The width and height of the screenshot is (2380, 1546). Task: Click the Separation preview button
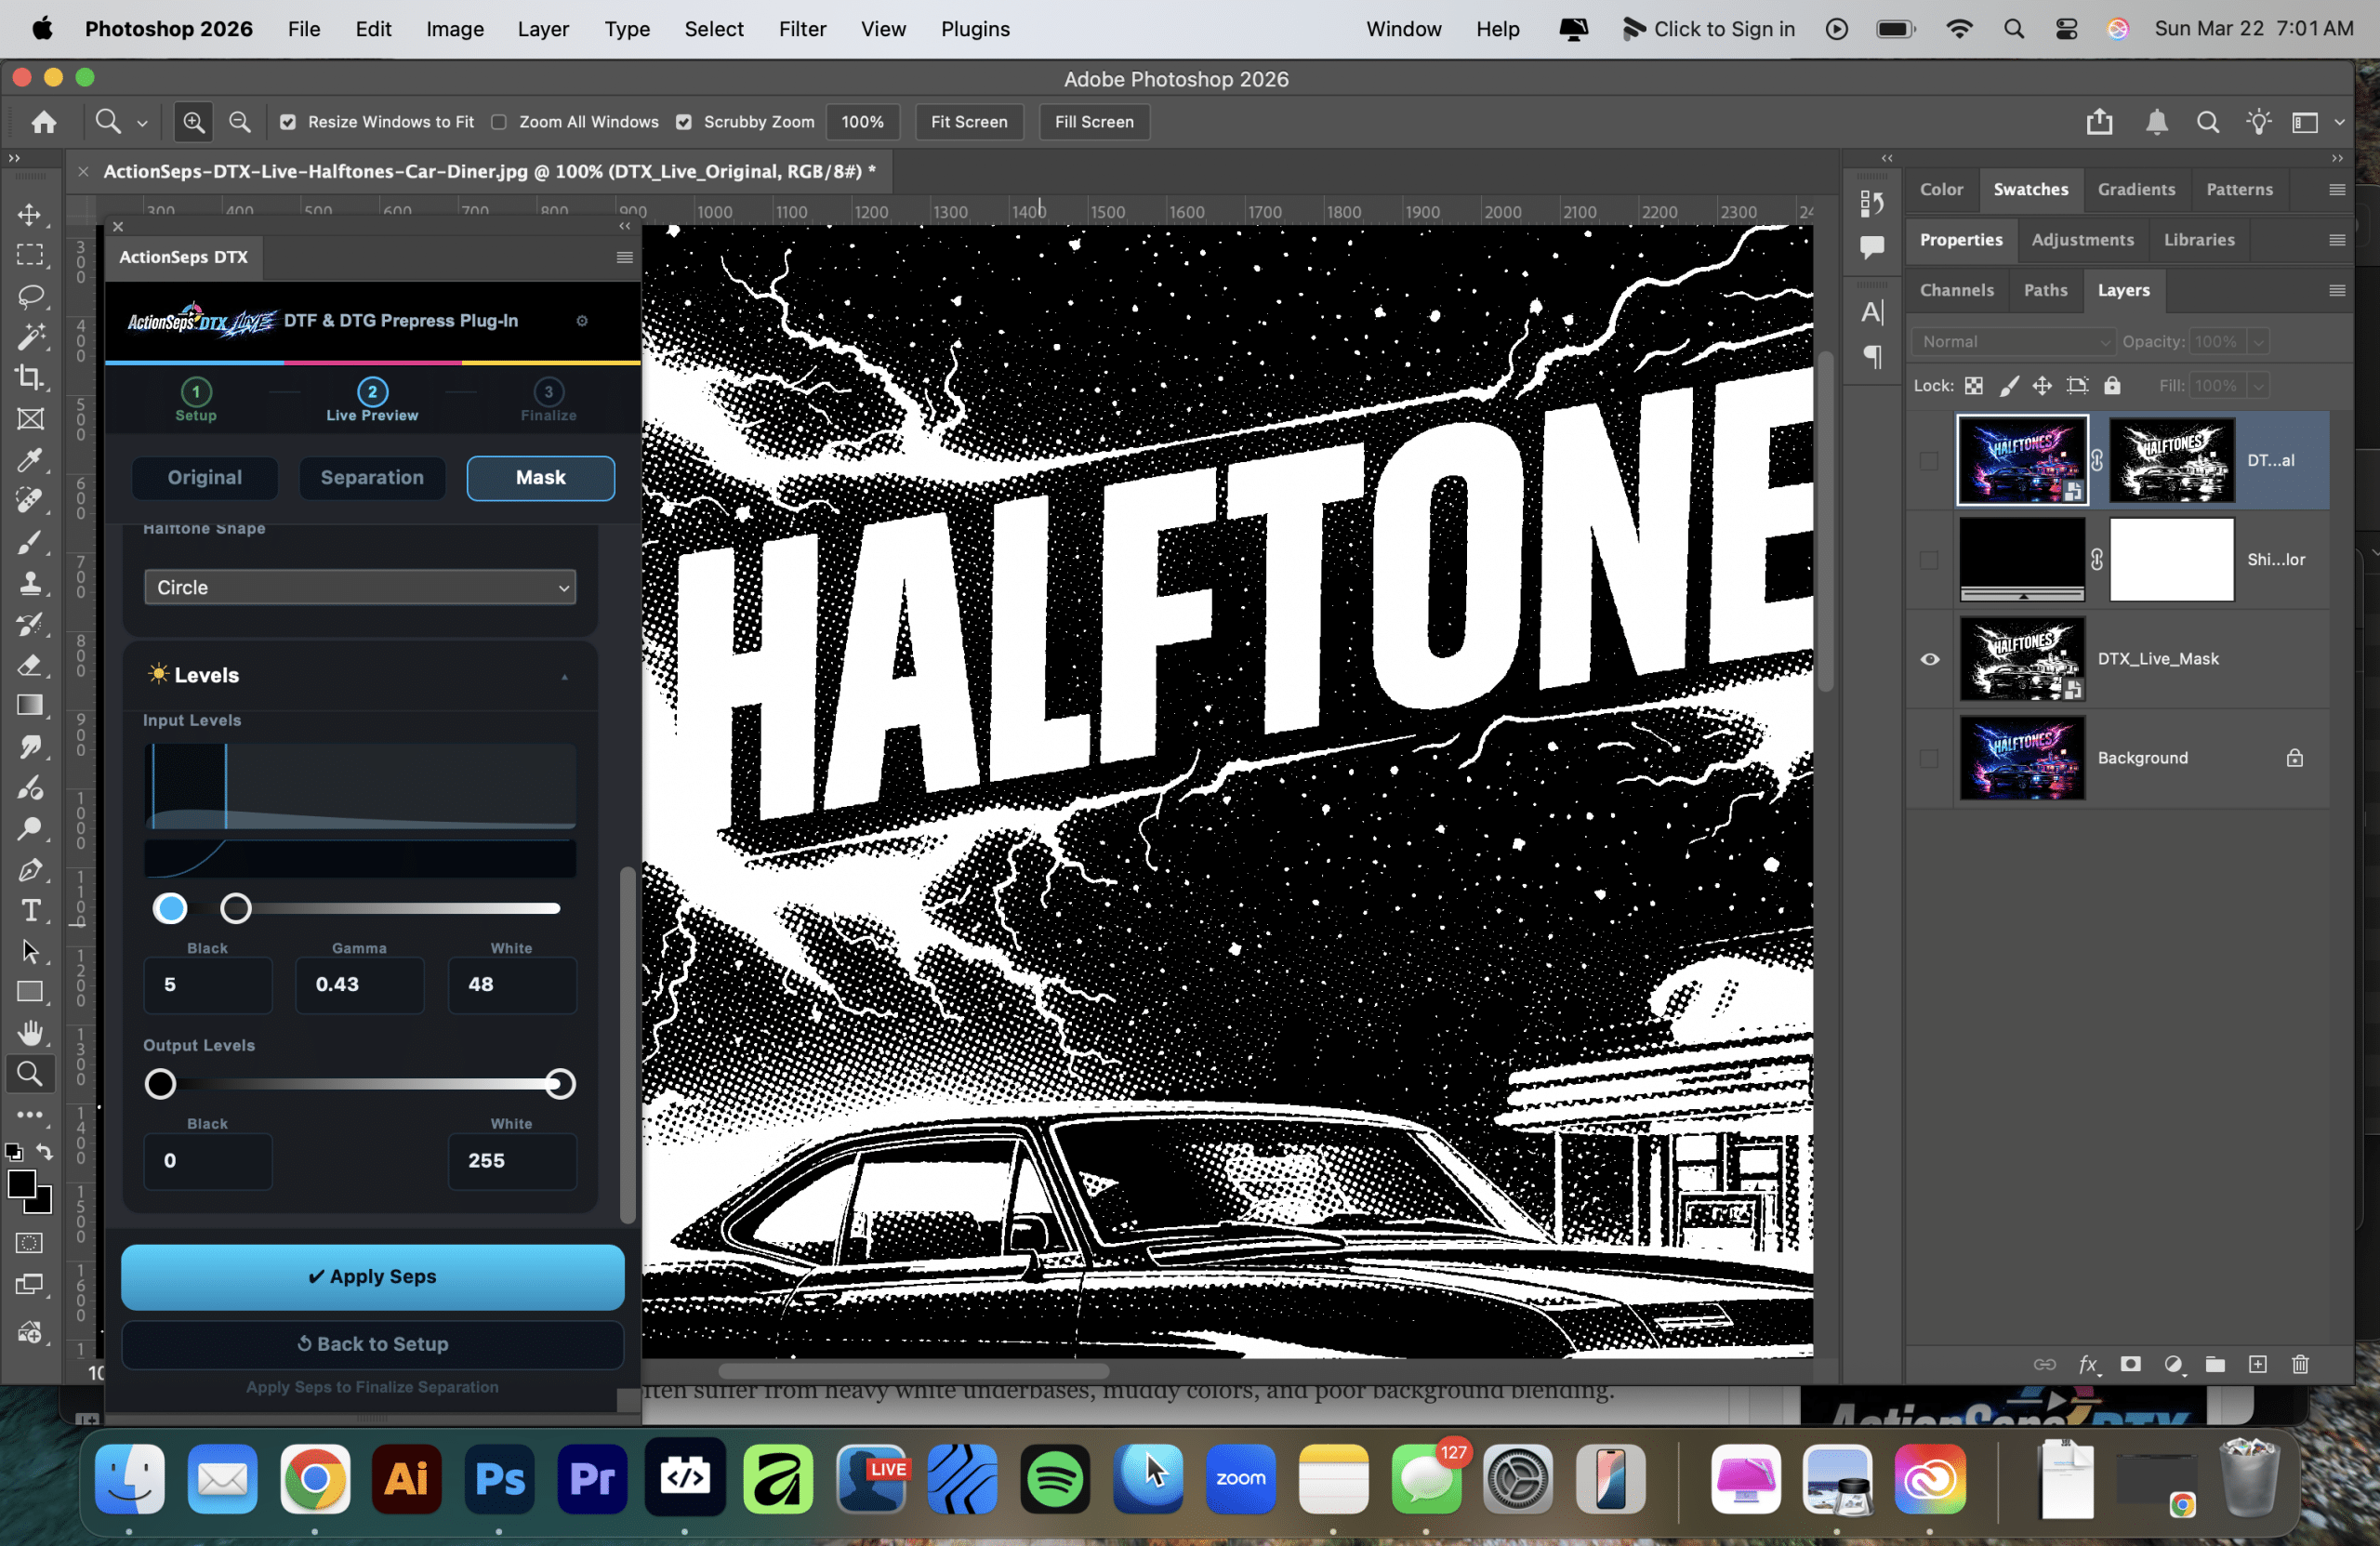[372, 477]
